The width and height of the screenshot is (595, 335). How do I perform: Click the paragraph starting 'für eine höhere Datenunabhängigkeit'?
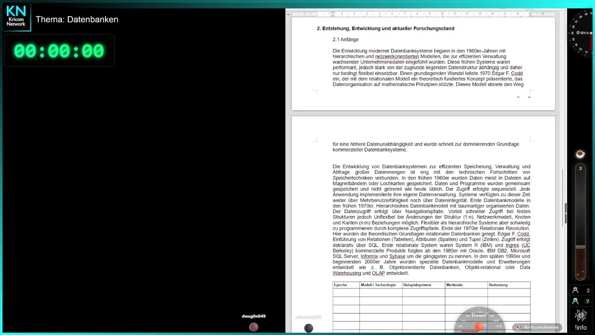(426, 147)
